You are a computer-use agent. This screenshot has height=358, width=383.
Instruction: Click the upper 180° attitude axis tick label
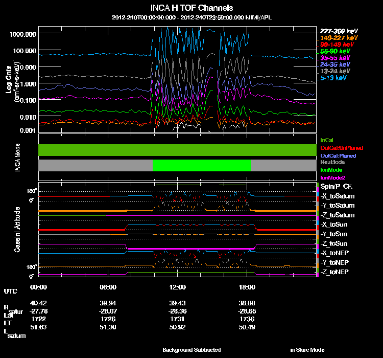click(x=32, y=191)
